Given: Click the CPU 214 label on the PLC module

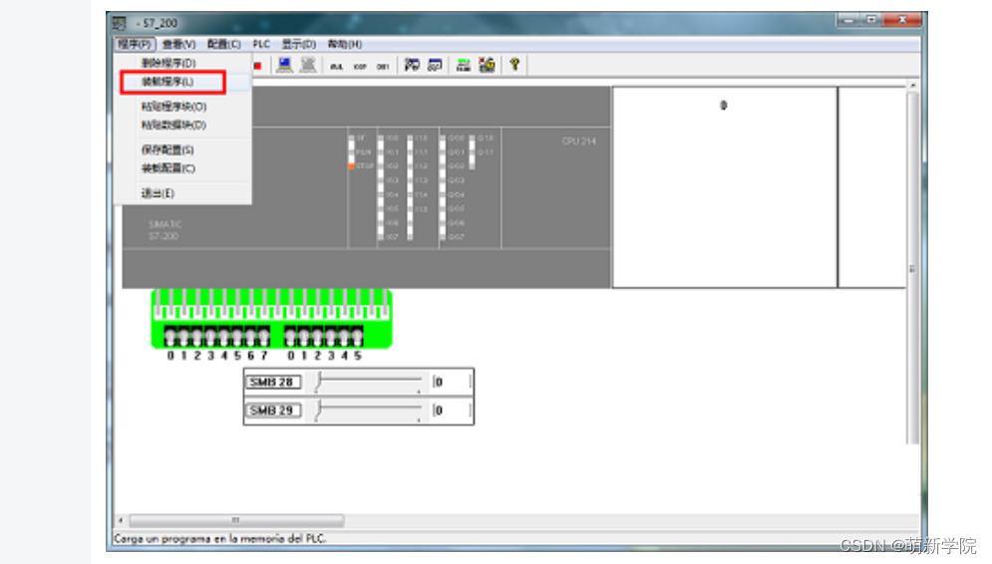Looking at the screenshot, I should pyautogui.click(x=579, y=141).
